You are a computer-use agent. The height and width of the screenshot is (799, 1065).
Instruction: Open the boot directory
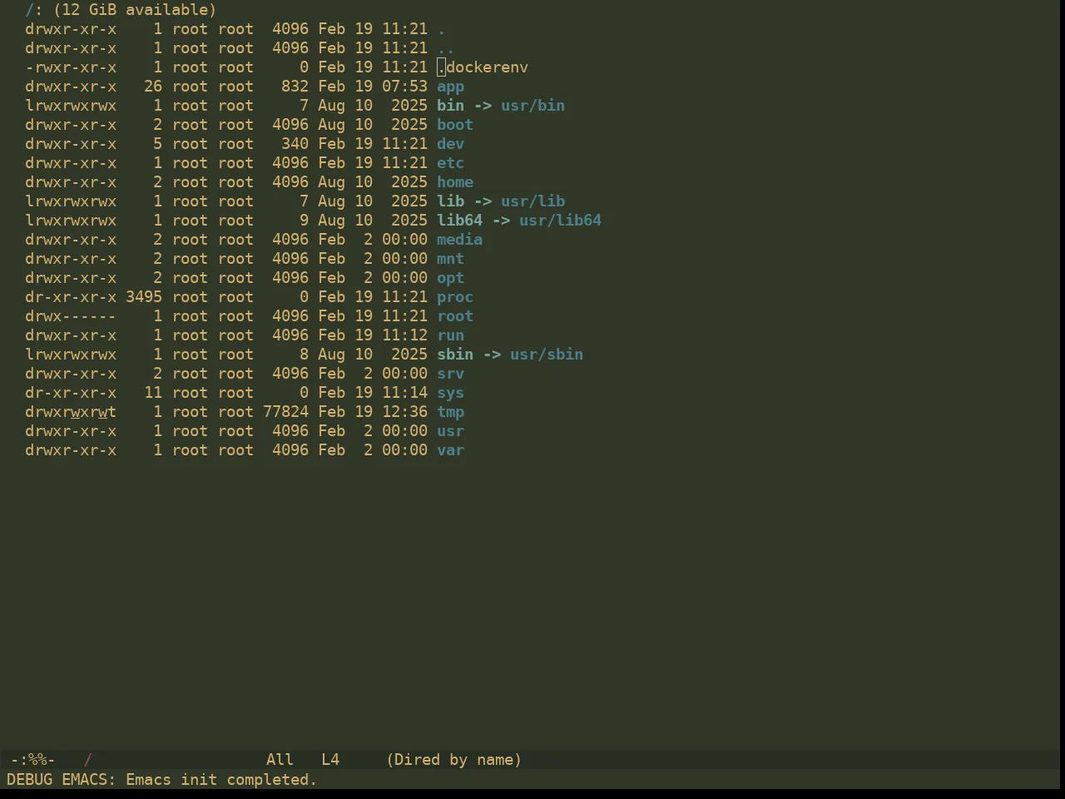pyautogui.click(x=455, y=125)
